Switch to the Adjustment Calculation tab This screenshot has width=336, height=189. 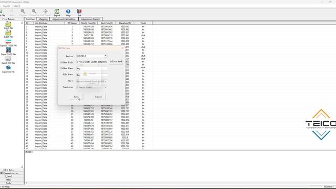(64, 19)
